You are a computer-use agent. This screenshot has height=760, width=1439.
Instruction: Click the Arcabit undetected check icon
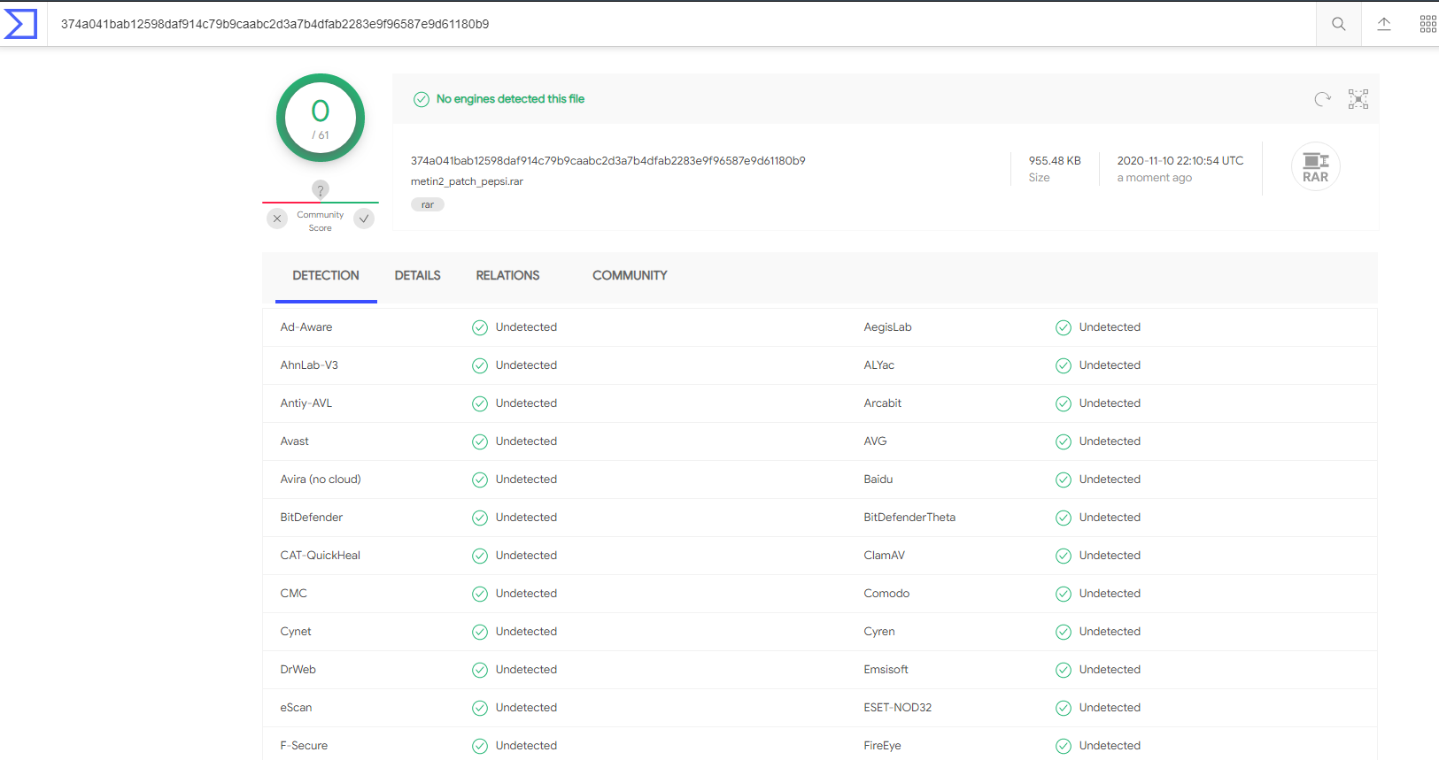[1064, 403]
